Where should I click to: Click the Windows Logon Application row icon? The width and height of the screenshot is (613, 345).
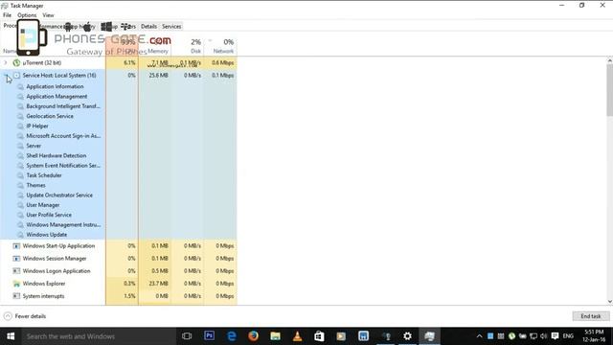[16, 271]
